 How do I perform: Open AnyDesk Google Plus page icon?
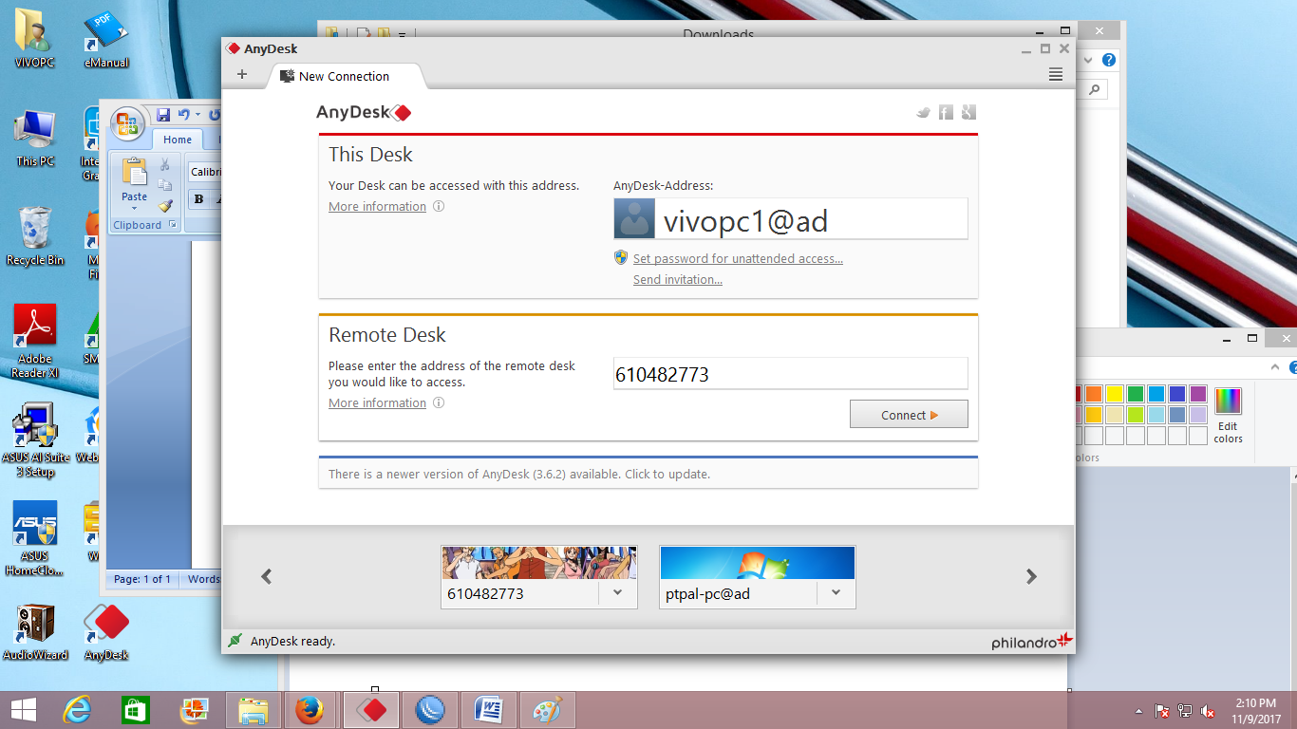pyautogui.click(x=968, y=112)
